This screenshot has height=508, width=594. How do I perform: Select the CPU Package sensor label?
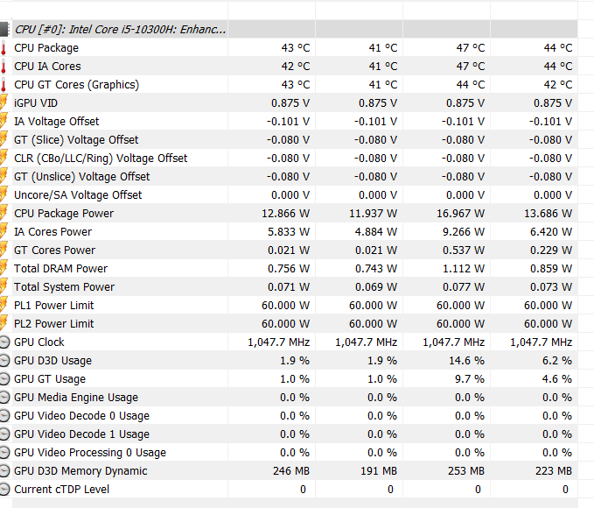[46, 48]
